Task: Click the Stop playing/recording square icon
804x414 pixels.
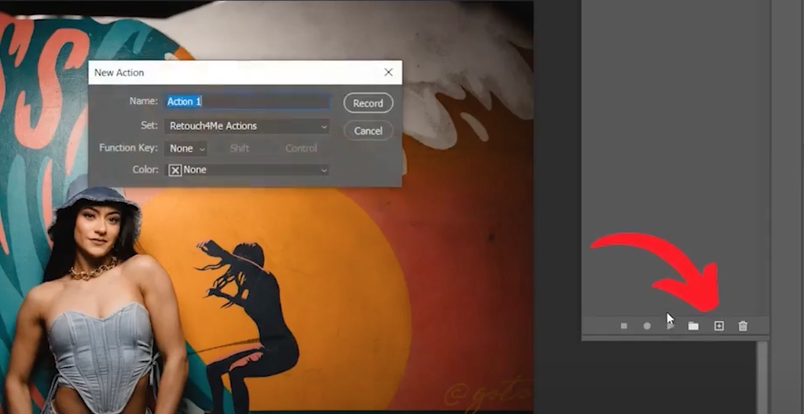Action: tap(624, 325)
